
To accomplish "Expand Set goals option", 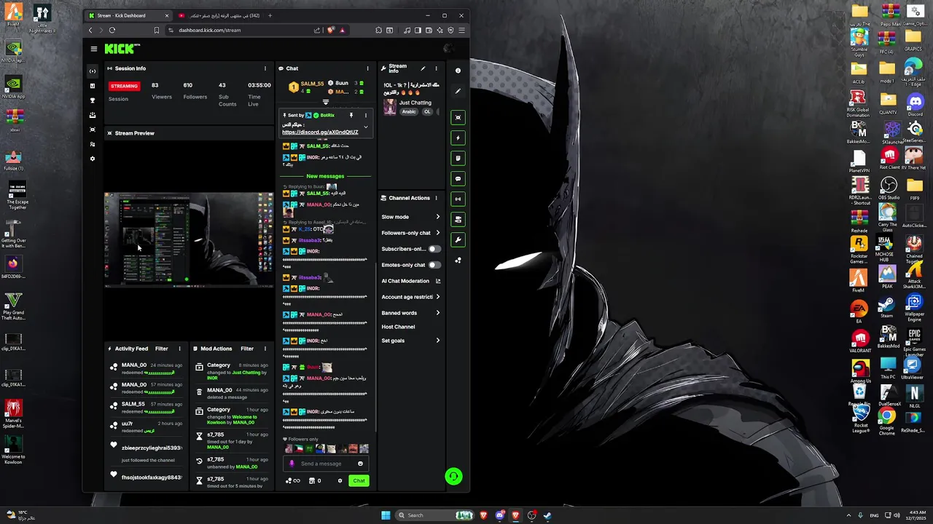I will (x=410, y=341).
